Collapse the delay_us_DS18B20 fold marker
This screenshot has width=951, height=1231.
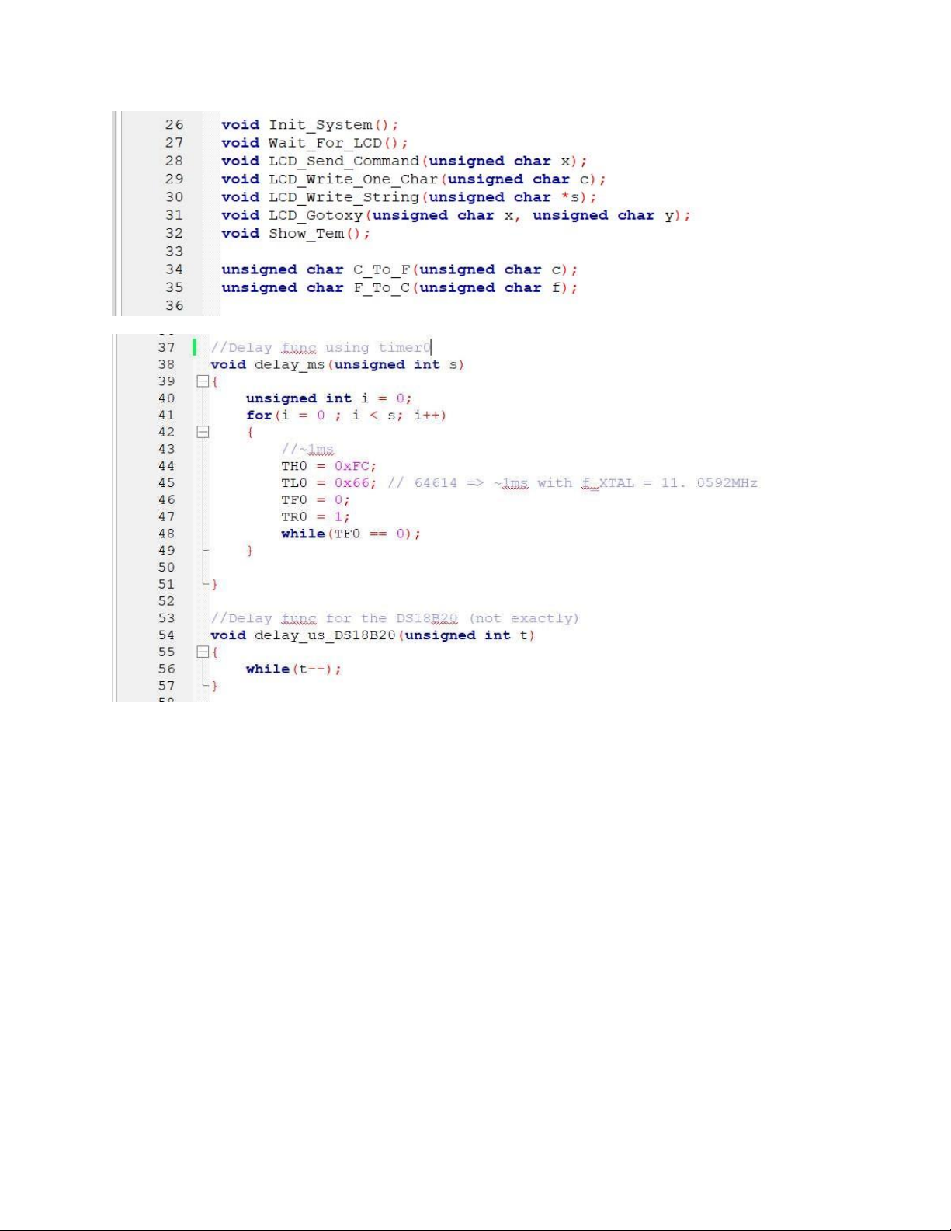point(203,652)
